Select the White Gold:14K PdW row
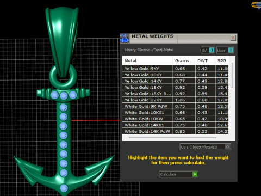Viewport: 261px width, 196px height. [x=176, y=131]
